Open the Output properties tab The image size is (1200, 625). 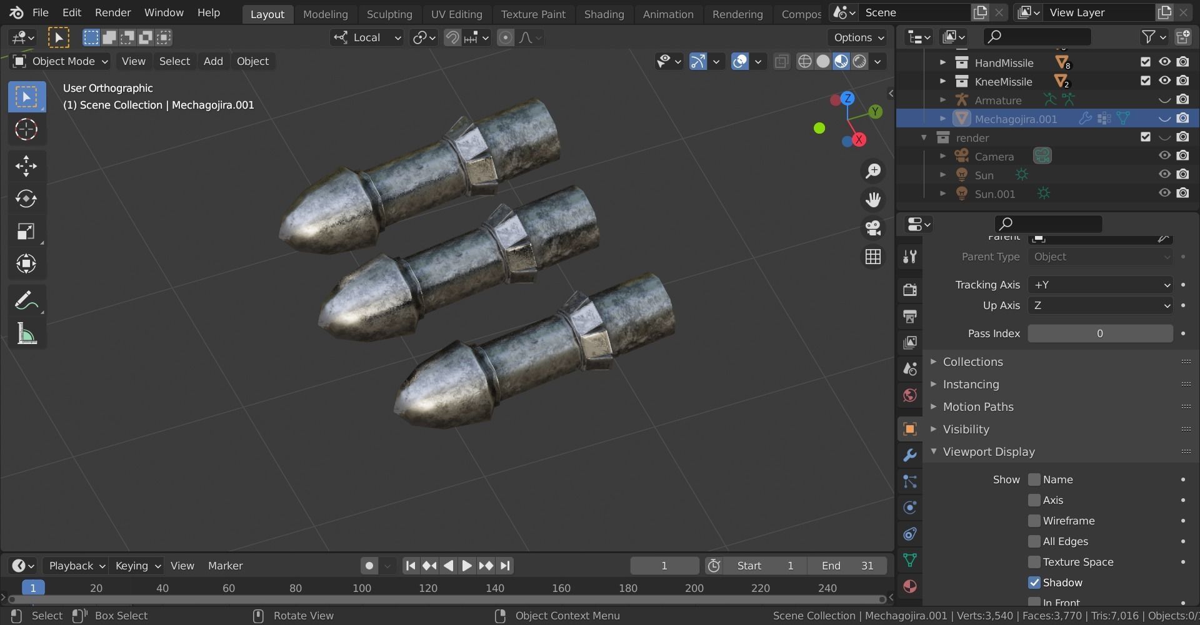pyautogui.click(x=910, y=316)
